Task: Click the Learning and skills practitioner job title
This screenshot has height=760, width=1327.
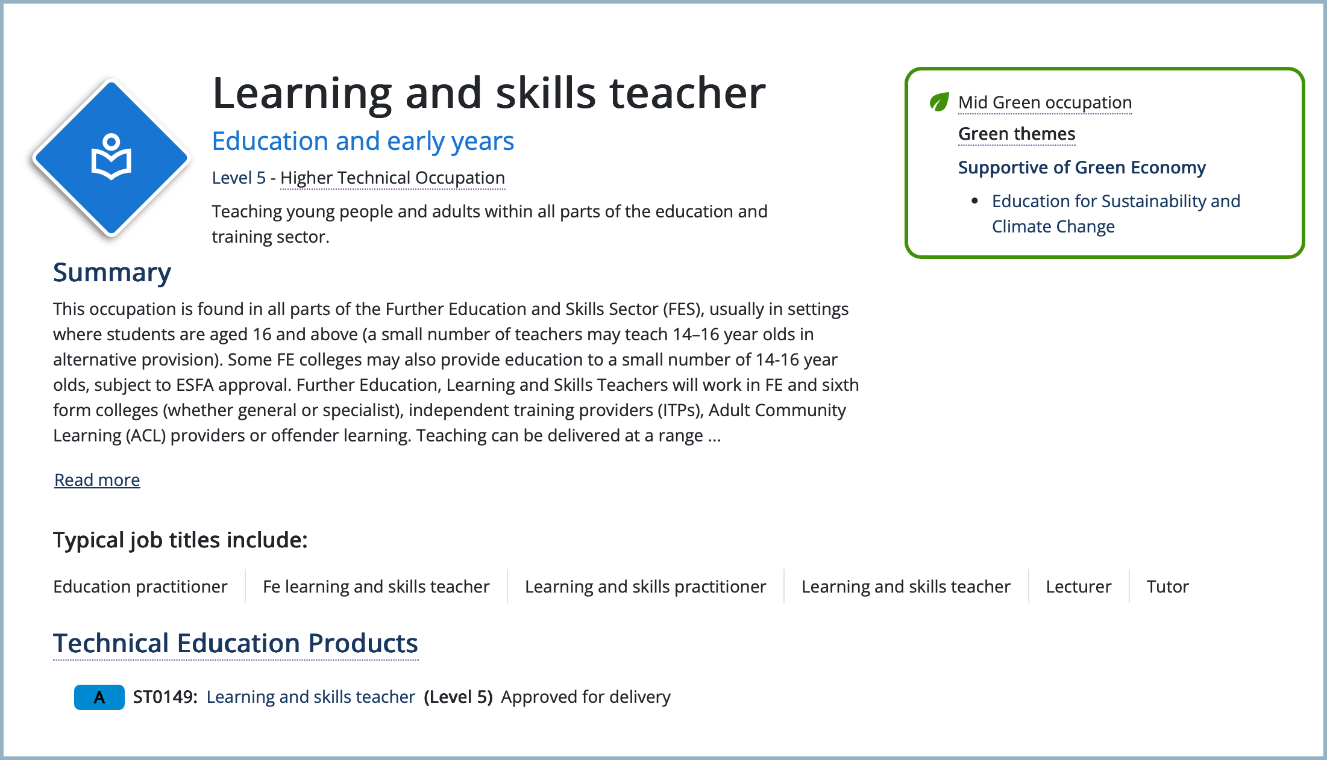Action: [645, 587]
